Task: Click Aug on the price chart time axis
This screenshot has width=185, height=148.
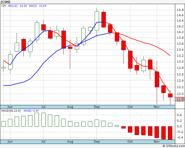Action: (70, 107)
